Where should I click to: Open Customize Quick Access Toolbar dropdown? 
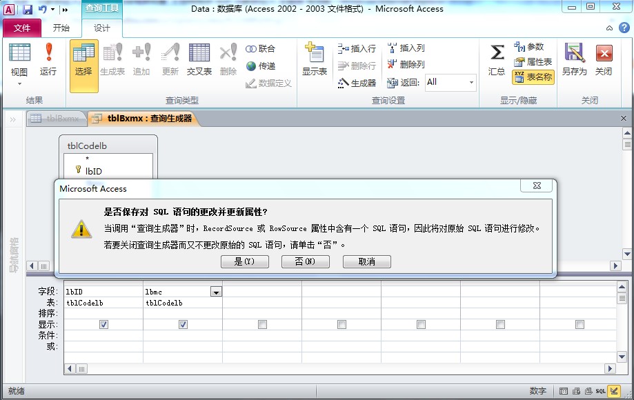coord(65,10)
